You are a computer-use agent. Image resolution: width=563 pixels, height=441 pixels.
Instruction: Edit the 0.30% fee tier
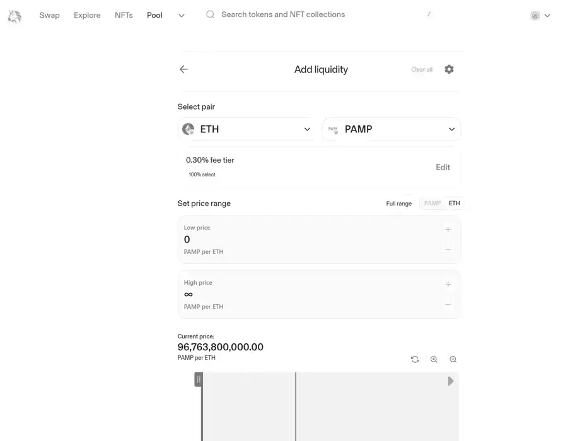pos(443,167)
